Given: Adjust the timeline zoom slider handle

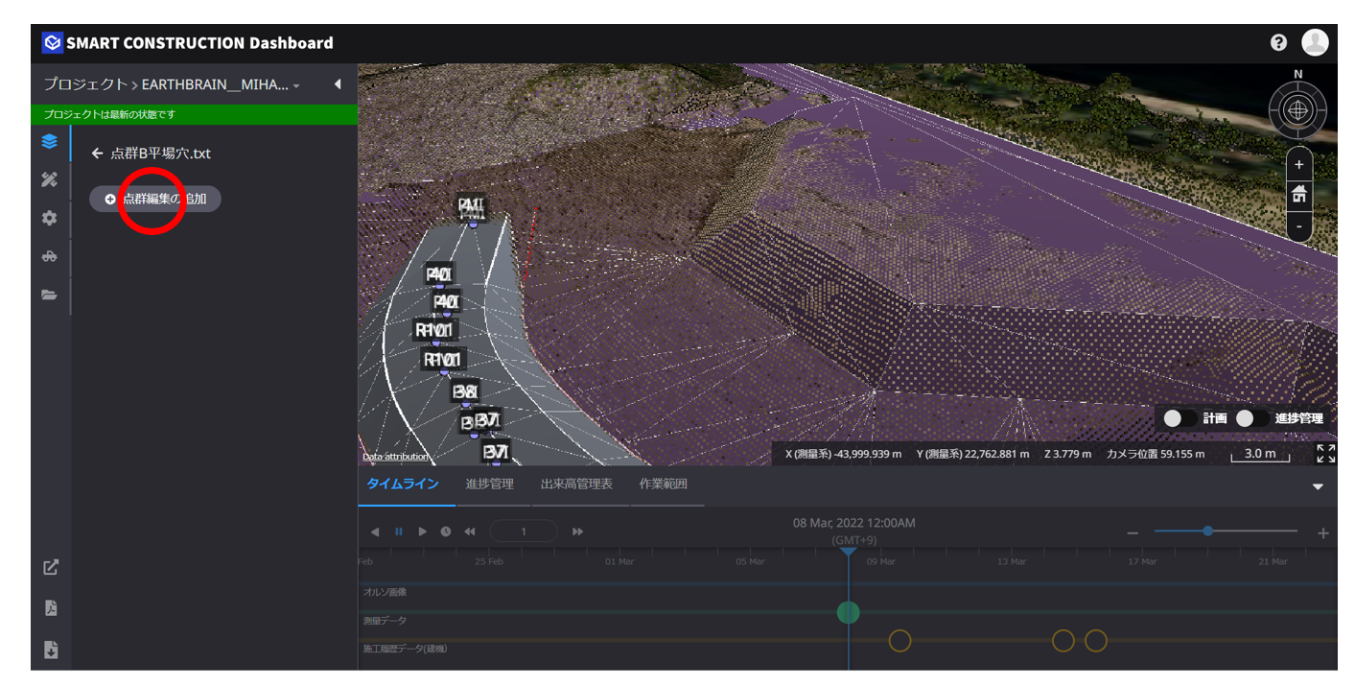Looking at the screenshot, I should [1207, 531].
